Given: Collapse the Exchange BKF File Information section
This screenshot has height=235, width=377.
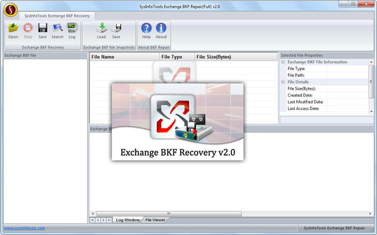Looking at the screenshot, I should pyautogui.click(x=283, y=62).
